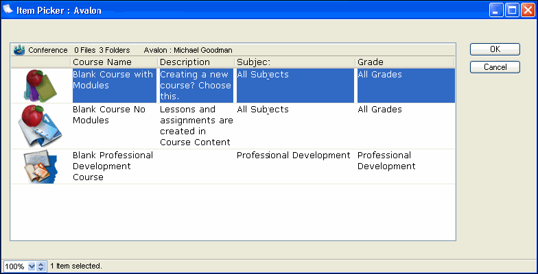
Task: Open the zoom percentage dropdown arrow
Action: [32, 266]
